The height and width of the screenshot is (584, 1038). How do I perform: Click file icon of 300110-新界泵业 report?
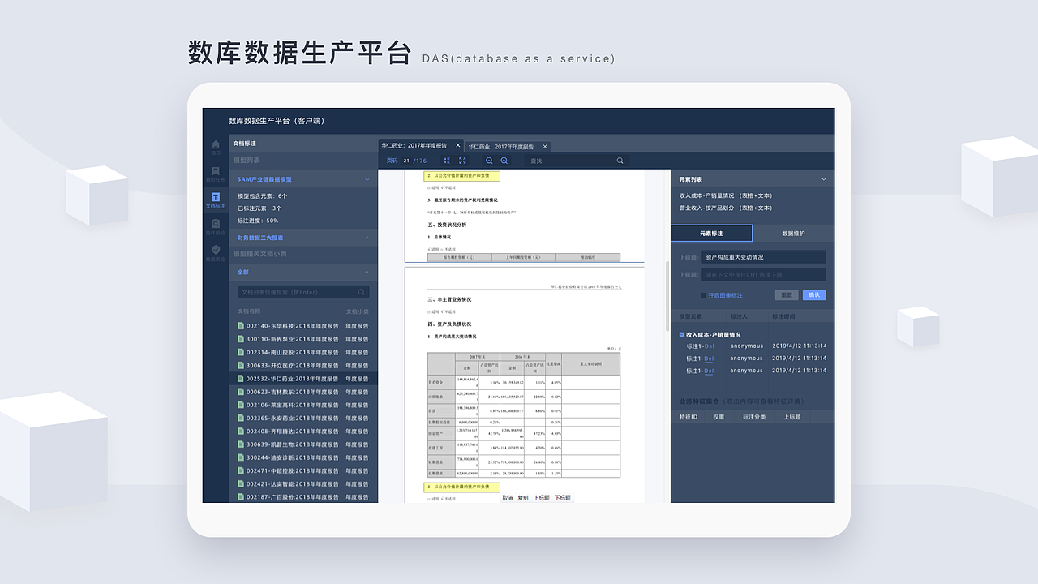(241, 339)
